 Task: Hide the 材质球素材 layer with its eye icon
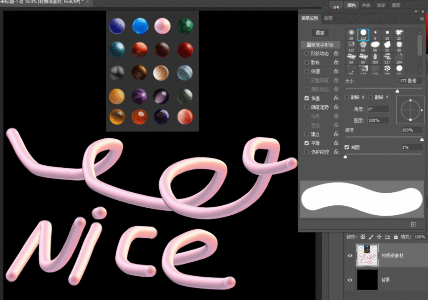pyautogui.click(x=350, y=256)
